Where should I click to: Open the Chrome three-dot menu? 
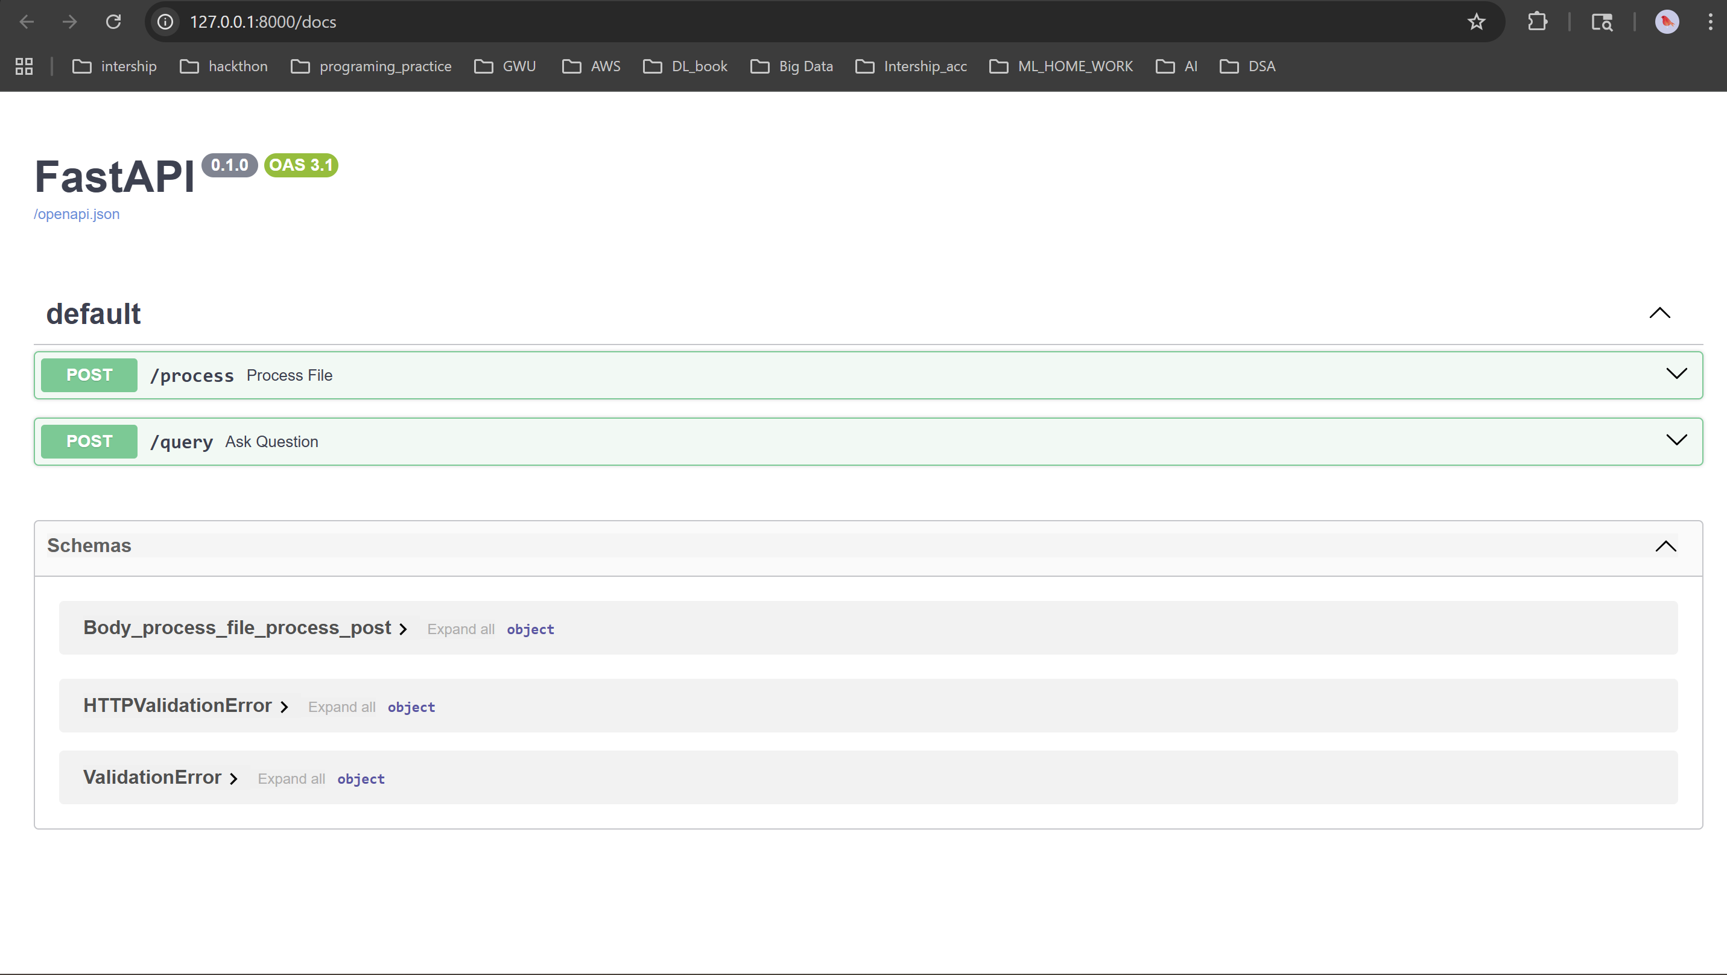click(x=1710, y=22)
